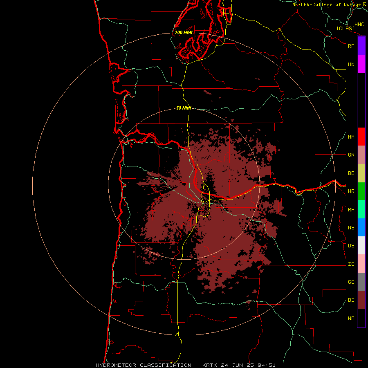368x368 pixels.
Task: Click the BI legend label
Action: [351, 300]
